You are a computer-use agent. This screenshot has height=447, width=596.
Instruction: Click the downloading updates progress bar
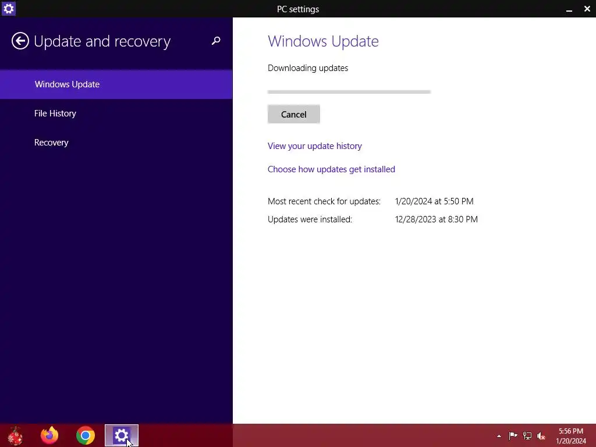pos(349,91)
